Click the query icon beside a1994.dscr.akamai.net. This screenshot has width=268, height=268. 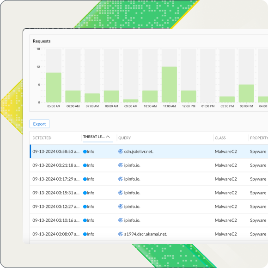click(x=121, y=234)
